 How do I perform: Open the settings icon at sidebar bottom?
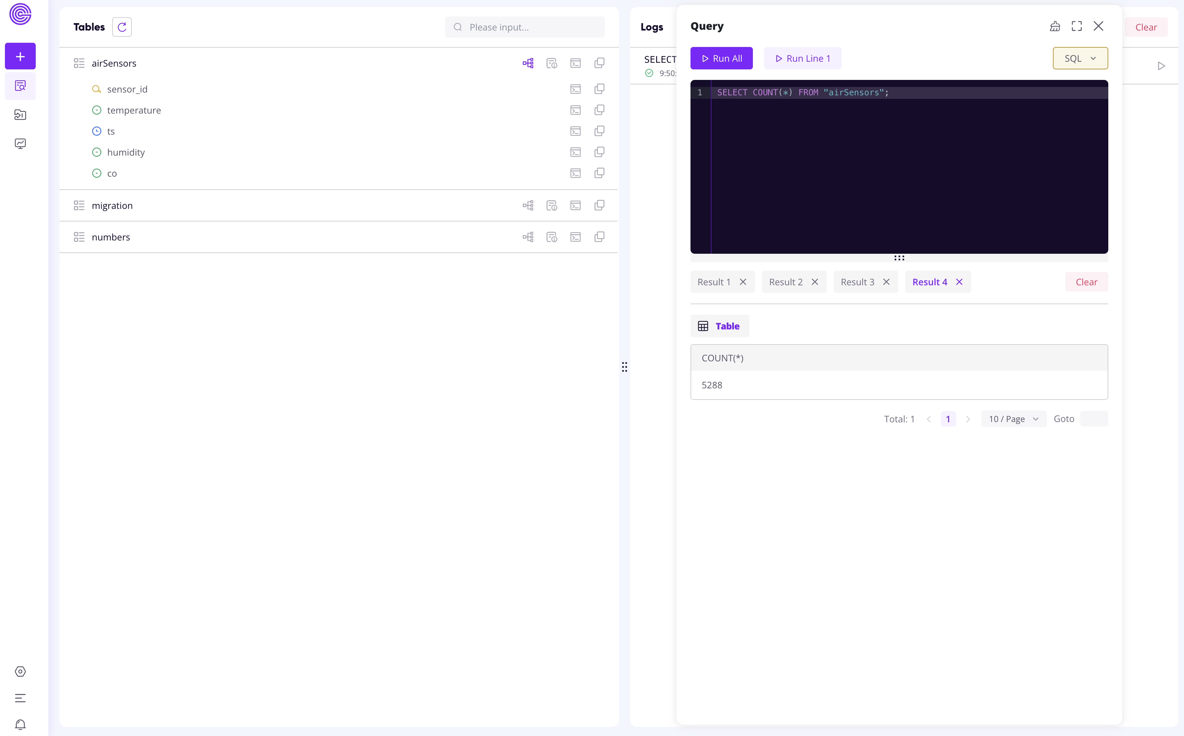click(20, 671)
